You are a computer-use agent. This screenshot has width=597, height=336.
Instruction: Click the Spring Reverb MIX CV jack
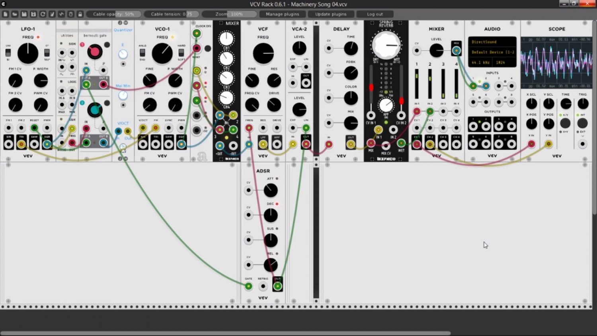click(386, 145)
